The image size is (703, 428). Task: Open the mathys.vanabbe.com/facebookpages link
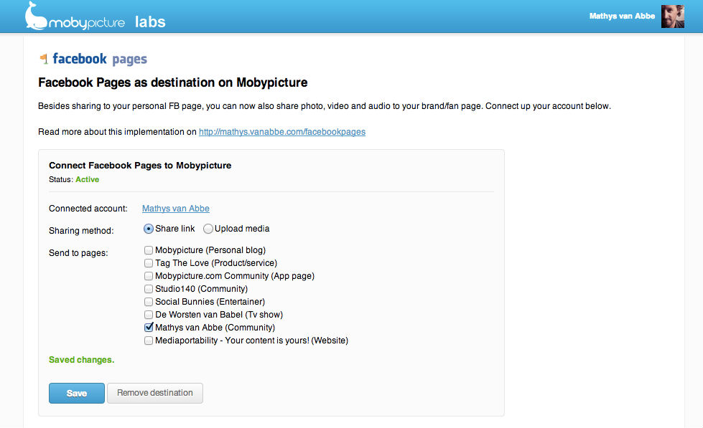tap(281, 132)
